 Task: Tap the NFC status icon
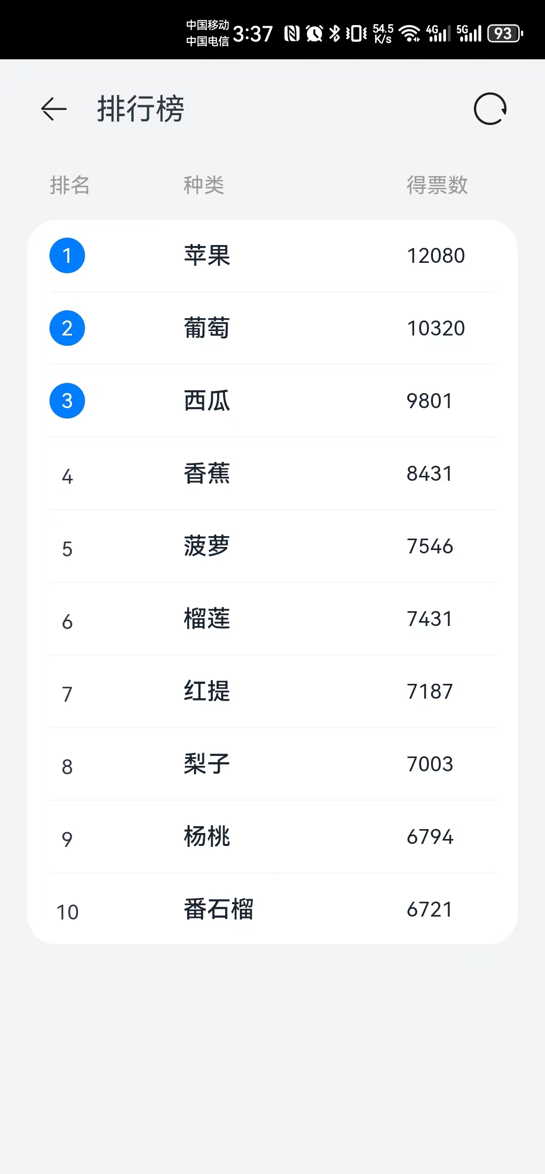292,34
